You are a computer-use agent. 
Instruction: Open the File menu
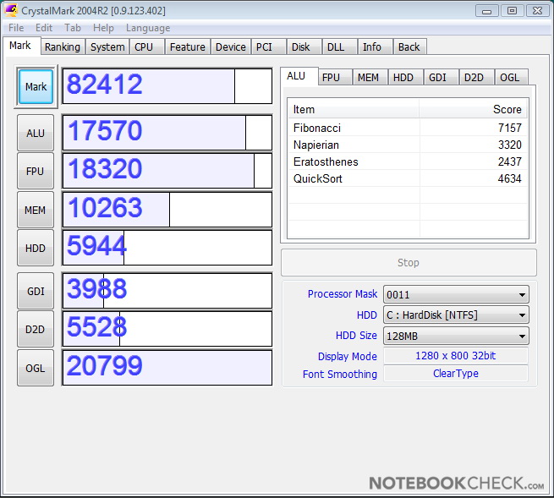click(16, 28)
